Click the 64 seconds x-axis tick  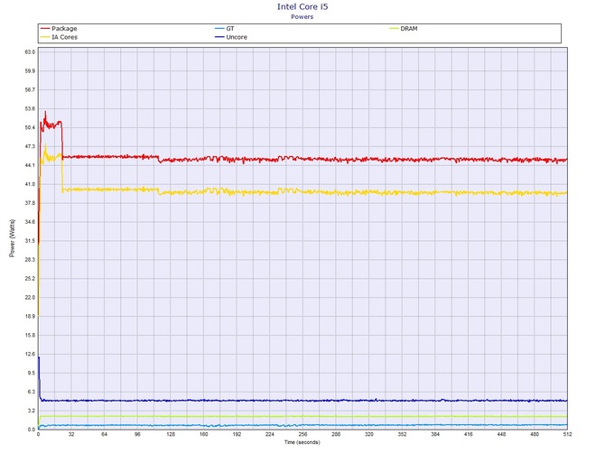point(104,434)
